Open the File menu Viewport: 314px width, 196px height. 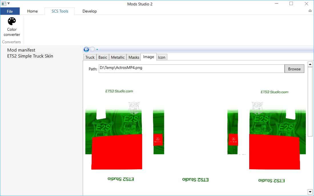click(10, 11)
